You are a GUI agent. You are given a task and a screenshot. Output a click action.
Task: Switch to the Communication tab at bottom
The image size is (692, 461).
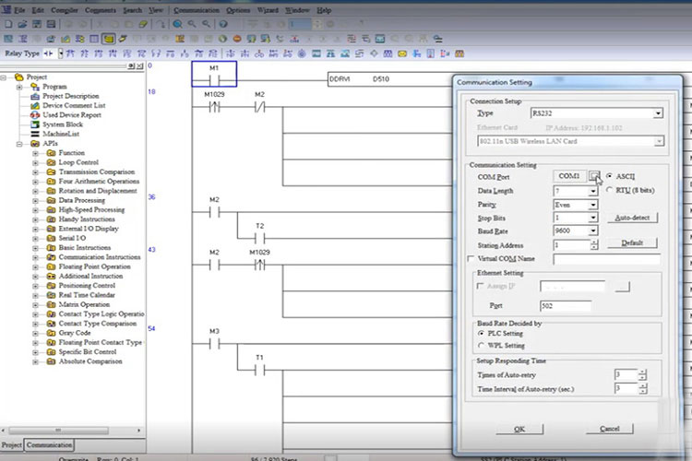[49, 444]
